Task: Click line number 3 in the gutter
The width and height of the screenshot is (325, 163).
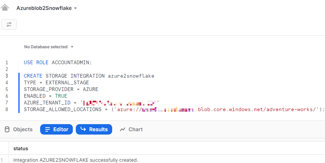Action: point(7,76)
